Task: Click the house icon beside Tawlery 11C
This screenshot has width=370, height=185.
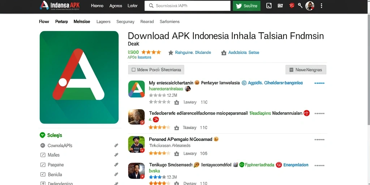Action: tap(176, 102)
